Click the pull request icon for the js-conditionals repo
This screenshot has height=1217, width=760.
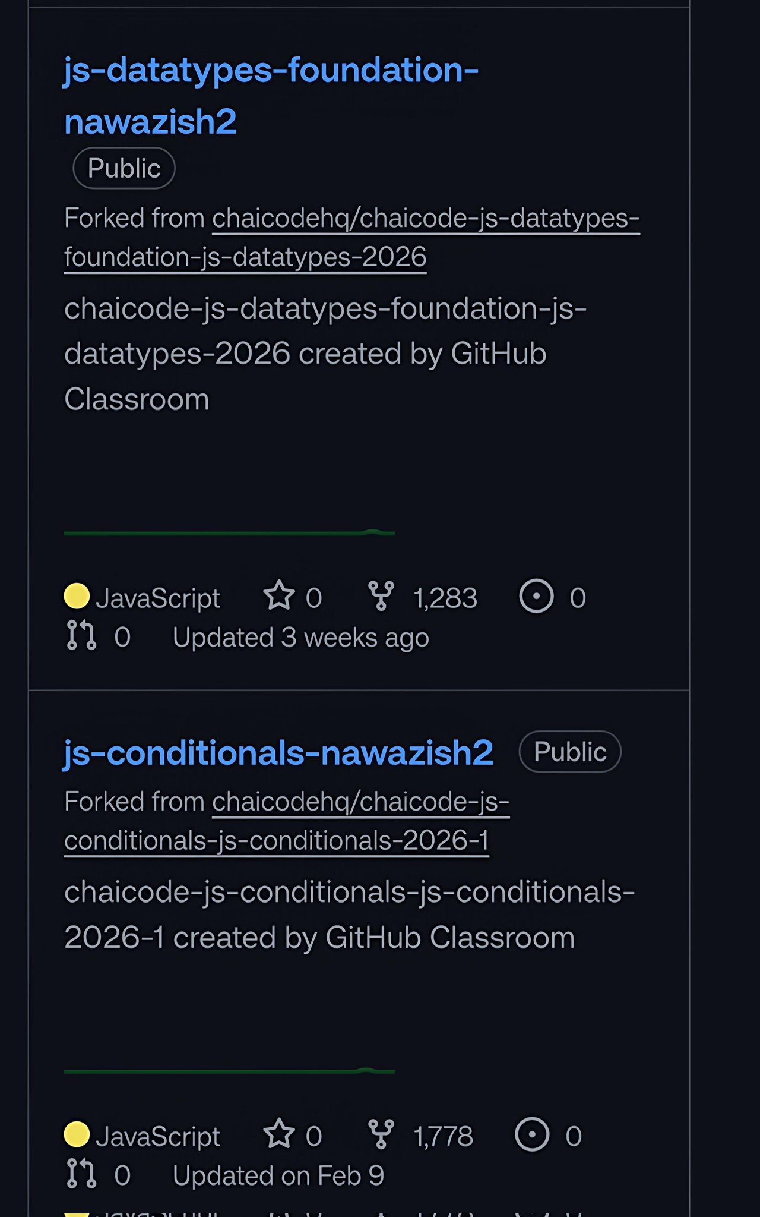coord(81,1174)
